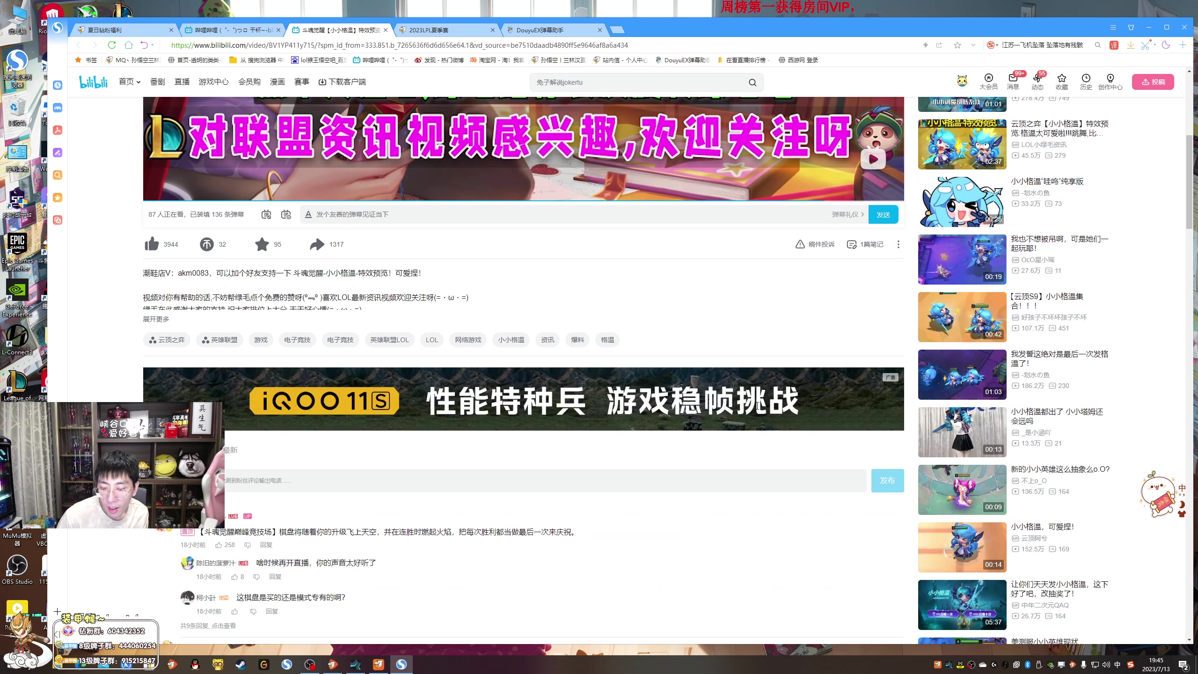Screen dimensions: 1198x674
Task: Favorite the video using the star icon
Action: [262, 244]
